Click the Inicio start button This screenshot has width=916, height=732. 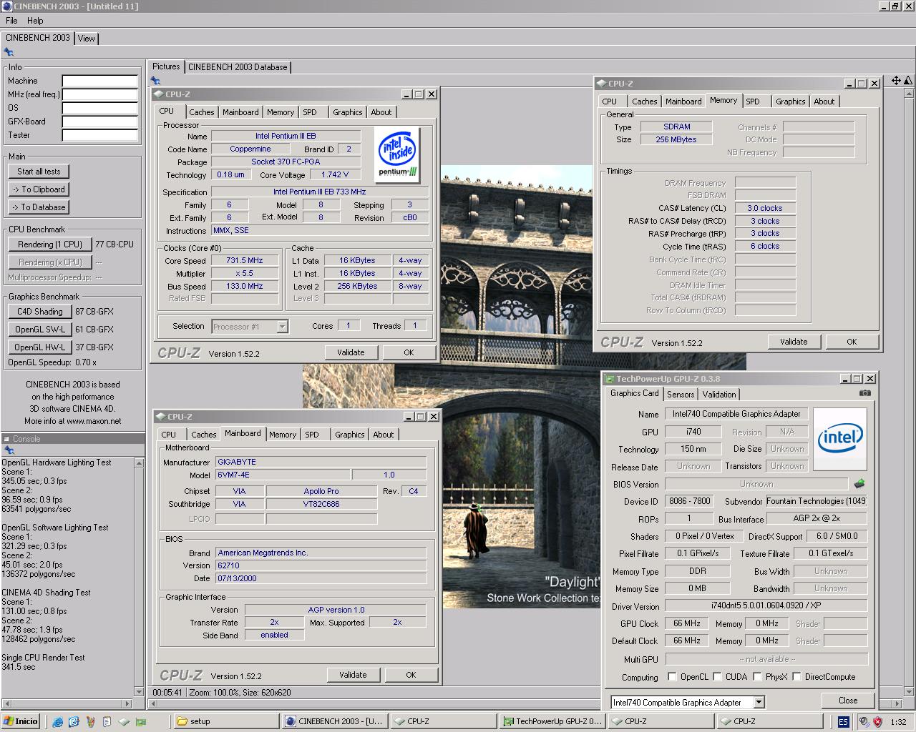[21, 721]
